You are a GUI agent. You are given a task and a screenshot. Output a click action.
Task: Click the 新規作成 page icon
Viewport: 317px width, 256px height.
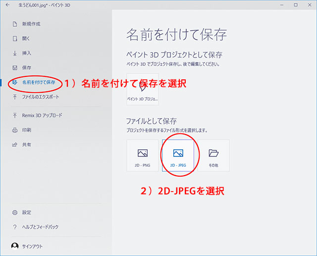pos(15,24)
